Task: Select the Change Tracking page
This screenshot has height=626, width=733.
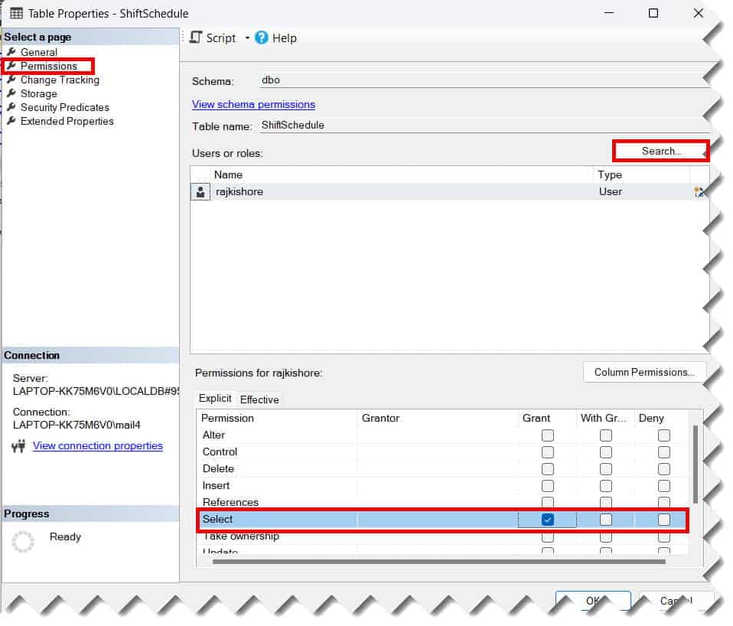Action: tap(59, 80)
